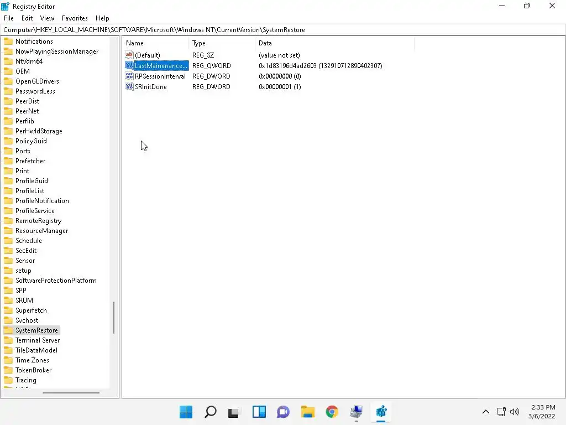
Task: Select the OpenGLDrivers folder icon
Action: [x=8, y=81]
